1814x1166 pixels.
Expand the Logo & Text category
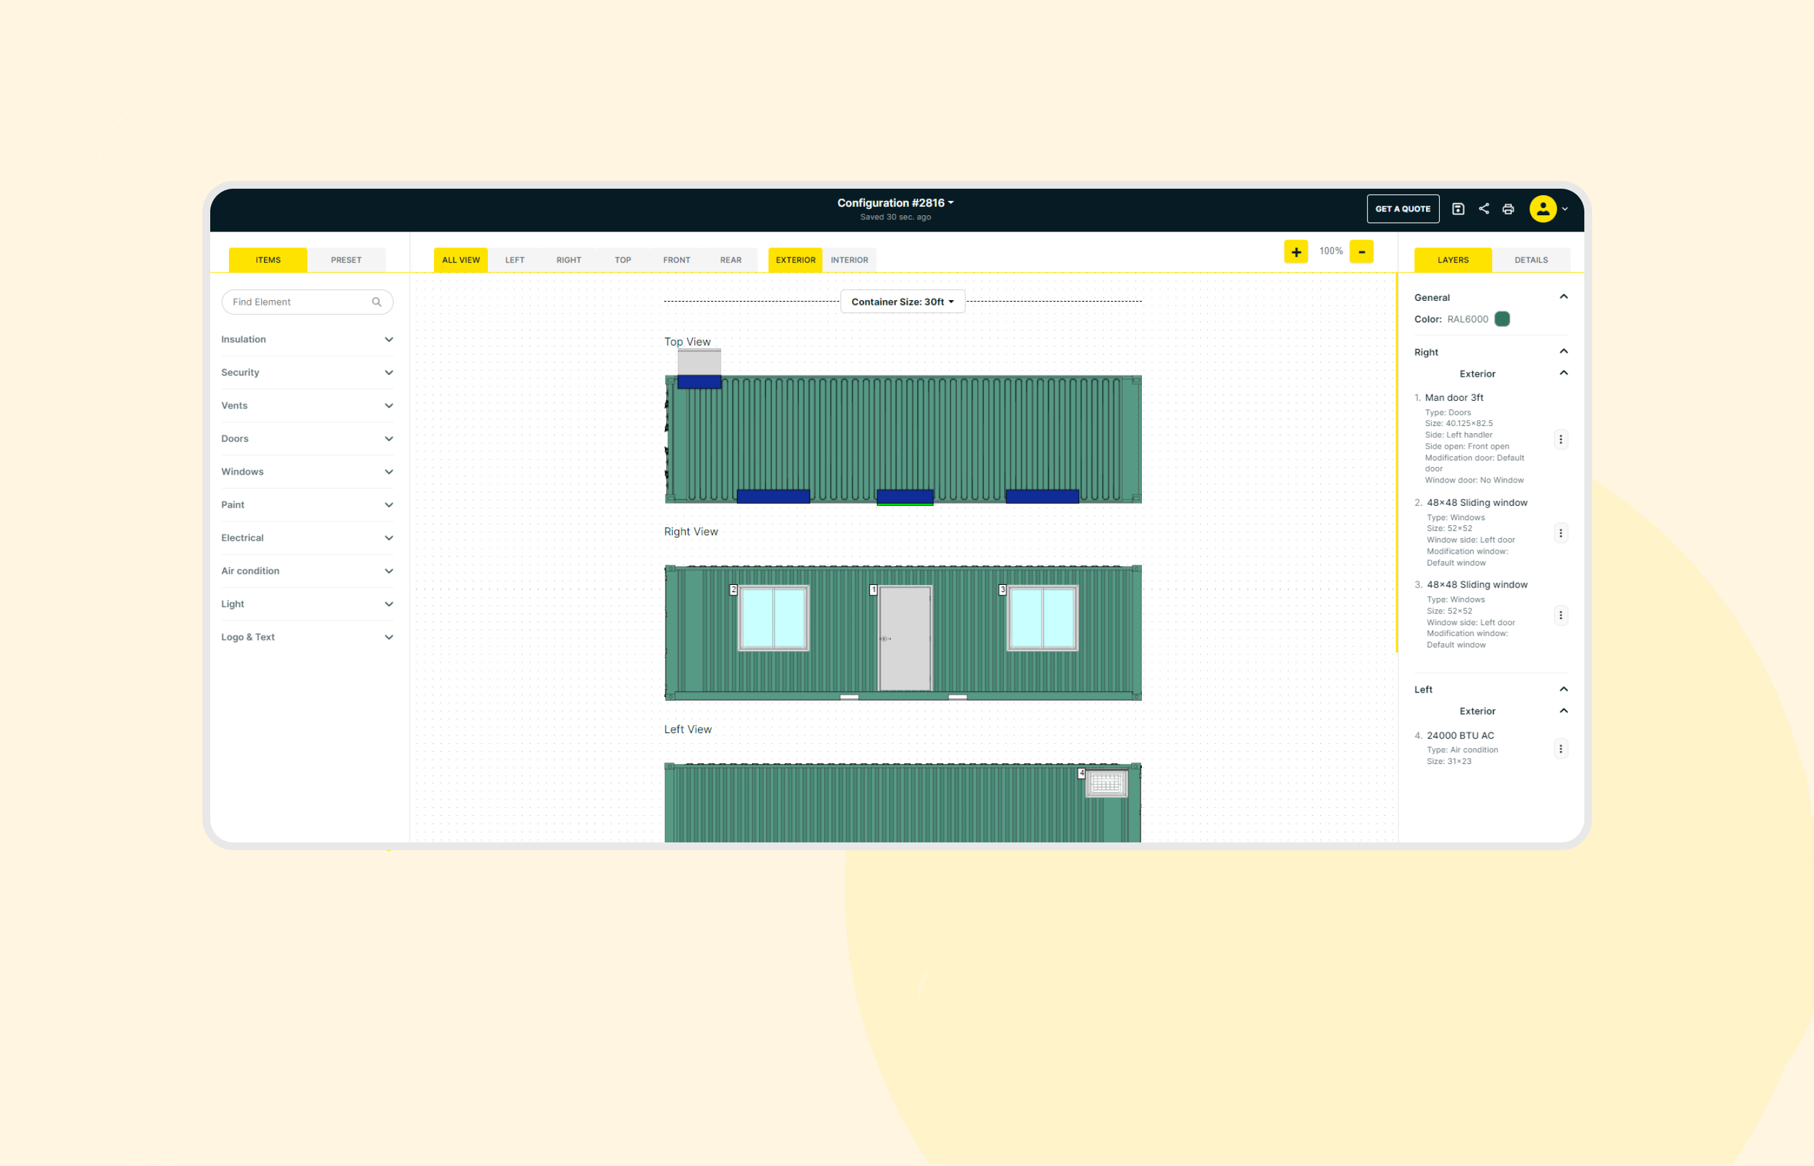(307, 637)
